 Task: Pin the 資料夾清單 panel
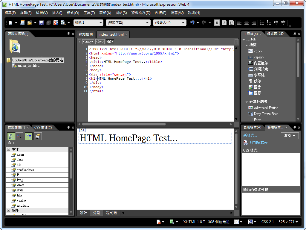(68, 34)
